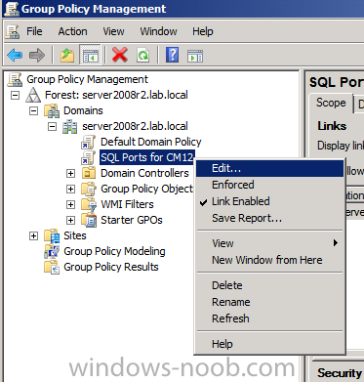Expand the WMI Filters node
364x382 pixels.
pyautogui.click(x=70, y=204)
